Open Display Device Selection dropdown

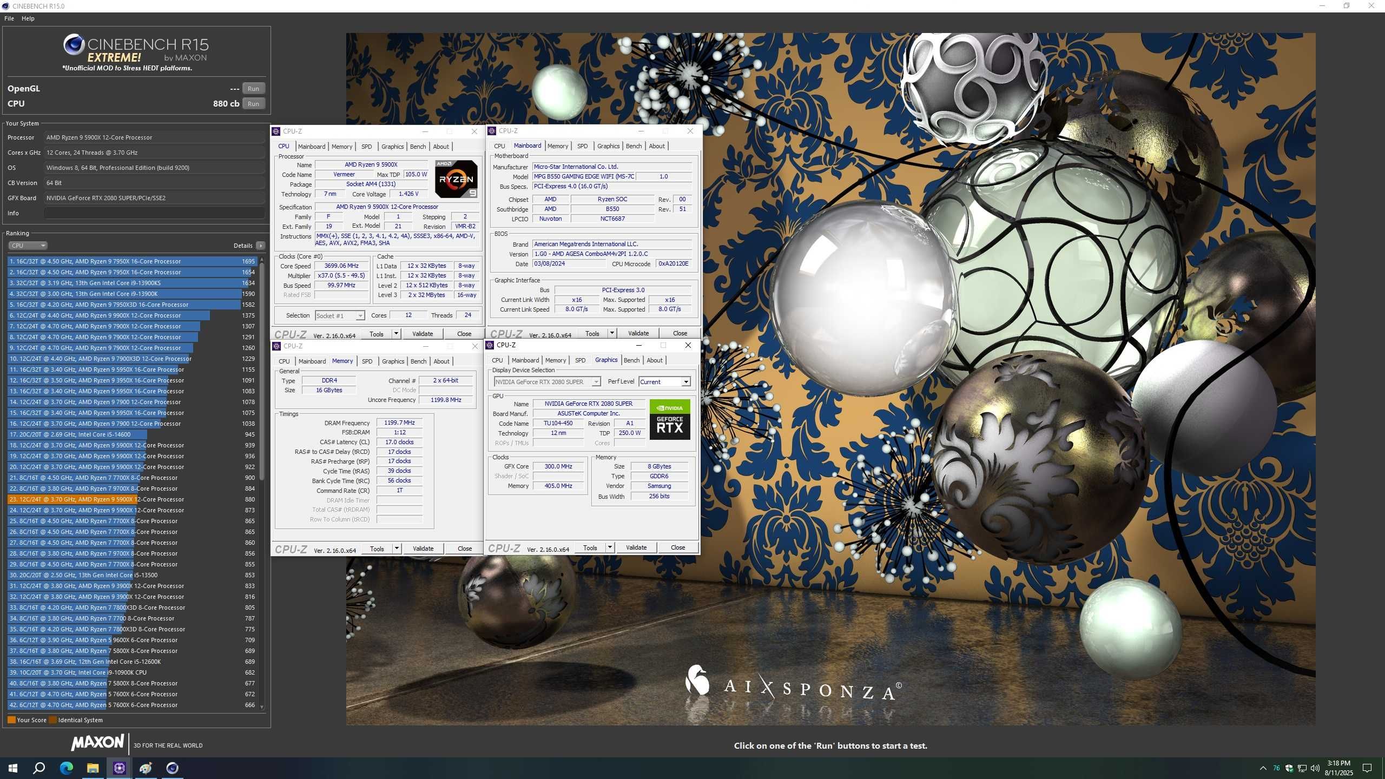(547, 382)
